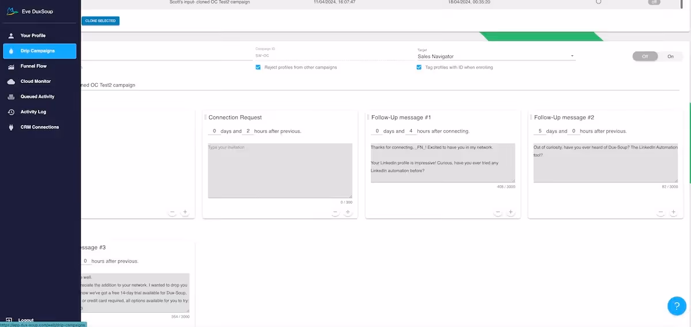Open the Target dropdown showing Sales Navigator

click(x=496, y=56)
